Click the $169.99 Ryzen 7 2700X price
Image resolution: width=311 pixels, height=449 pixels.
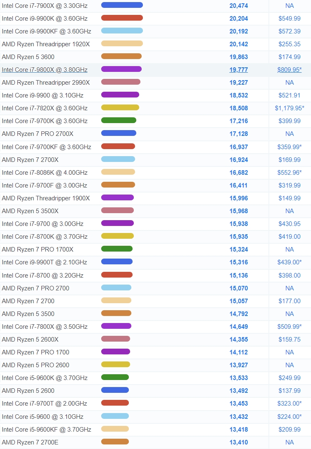point(289,160)
